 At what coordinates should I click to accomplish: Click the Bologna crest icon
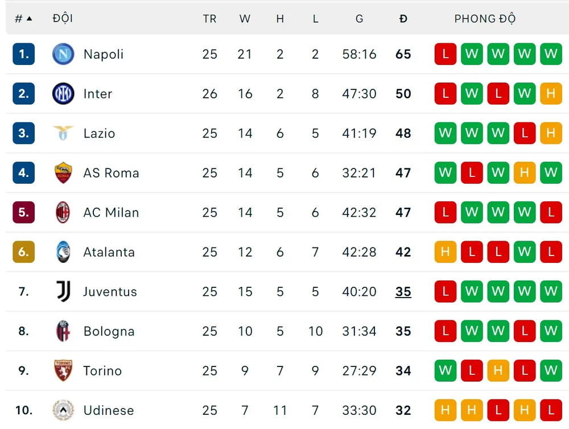(63, 331)
